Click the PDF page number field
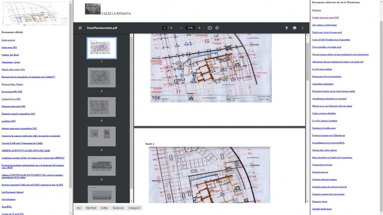The image size is (383, 215). 164,28
